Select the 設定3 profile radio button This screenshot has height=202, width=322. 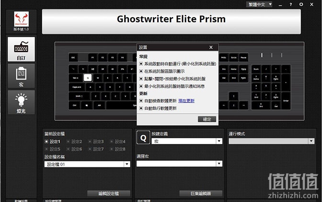(90, 142)
